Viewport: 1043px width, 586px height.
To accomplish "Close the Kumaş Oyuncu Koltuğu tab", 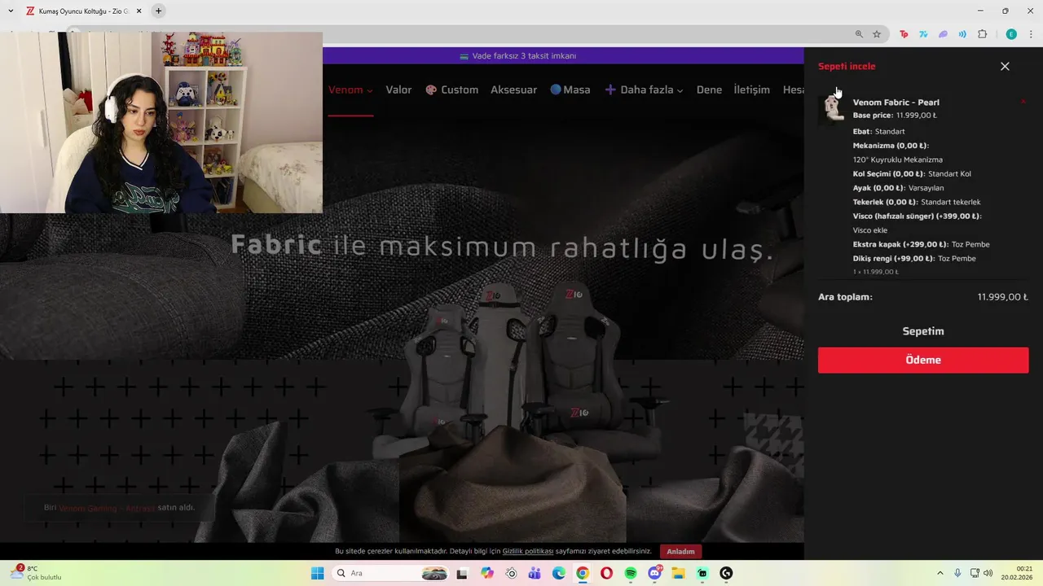I will pos(139,11).
